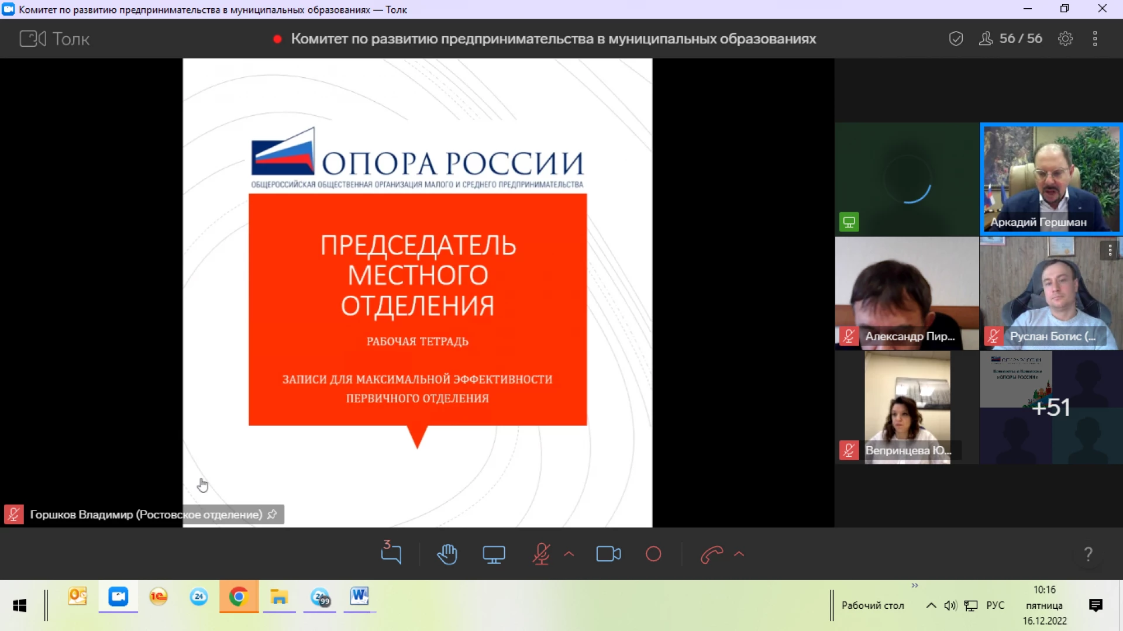The height and width of the screenshot is (631, 1123).
Task: Show hidden system tray icons
Action: (931, 605)
